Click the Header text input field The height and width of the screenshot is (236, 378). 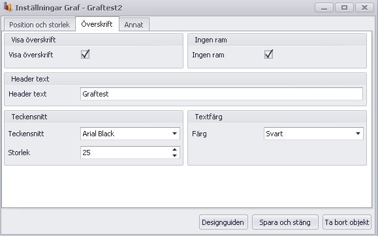click(221, 94)
